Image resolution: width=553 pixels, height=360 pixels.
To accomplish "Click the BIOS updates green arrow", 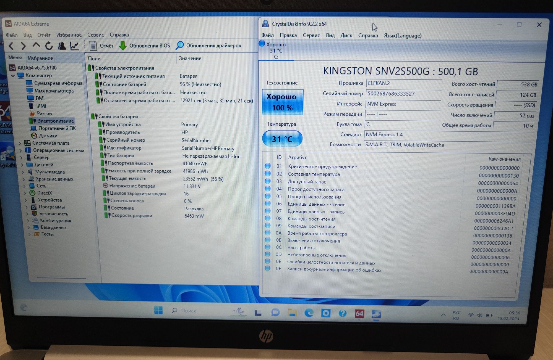I will coord(123,46).
